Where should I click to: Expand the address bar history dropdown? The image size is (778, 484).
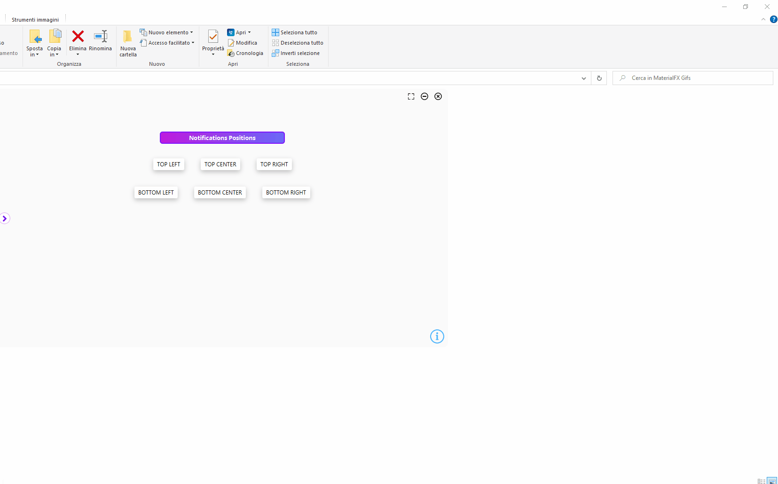tap(583, 78)
